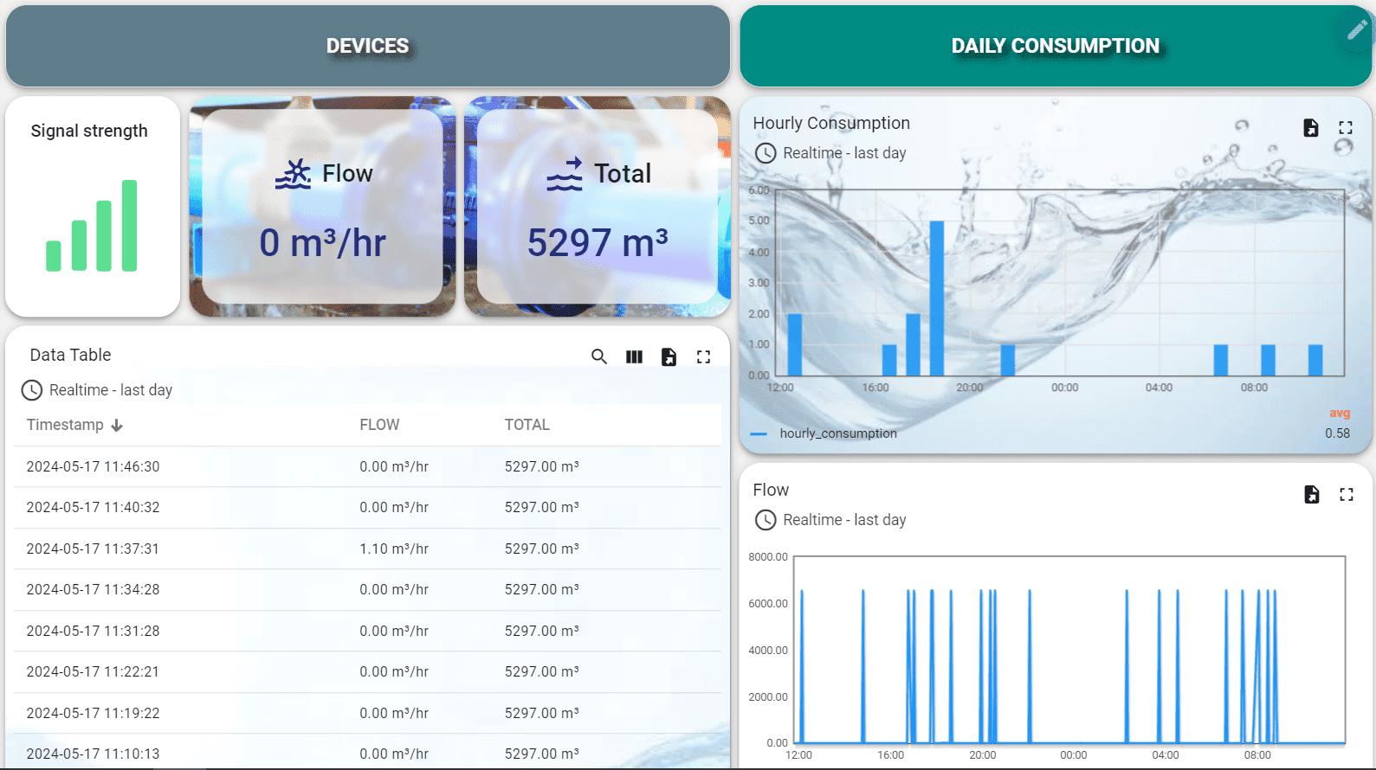Expand the Flow chart to fullscreen

tap(1346, 494)
